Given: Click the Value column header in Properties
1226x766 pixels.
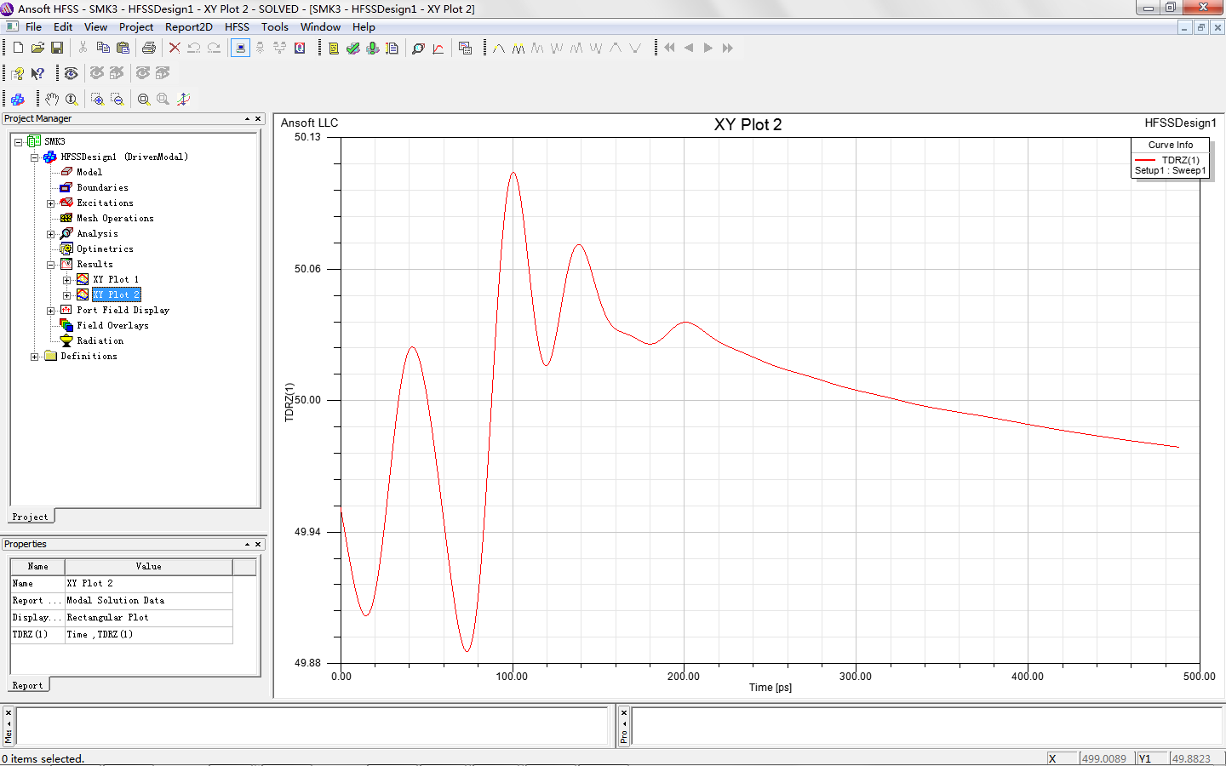Looking at the screenshot, I should click(148, 567).
